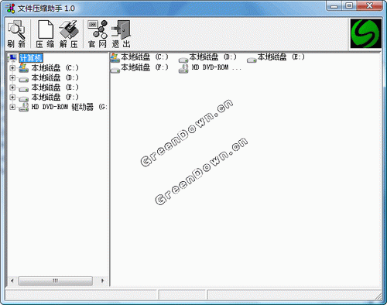
Task: Select 计算机 root in the tree
Action: point(31,58)
